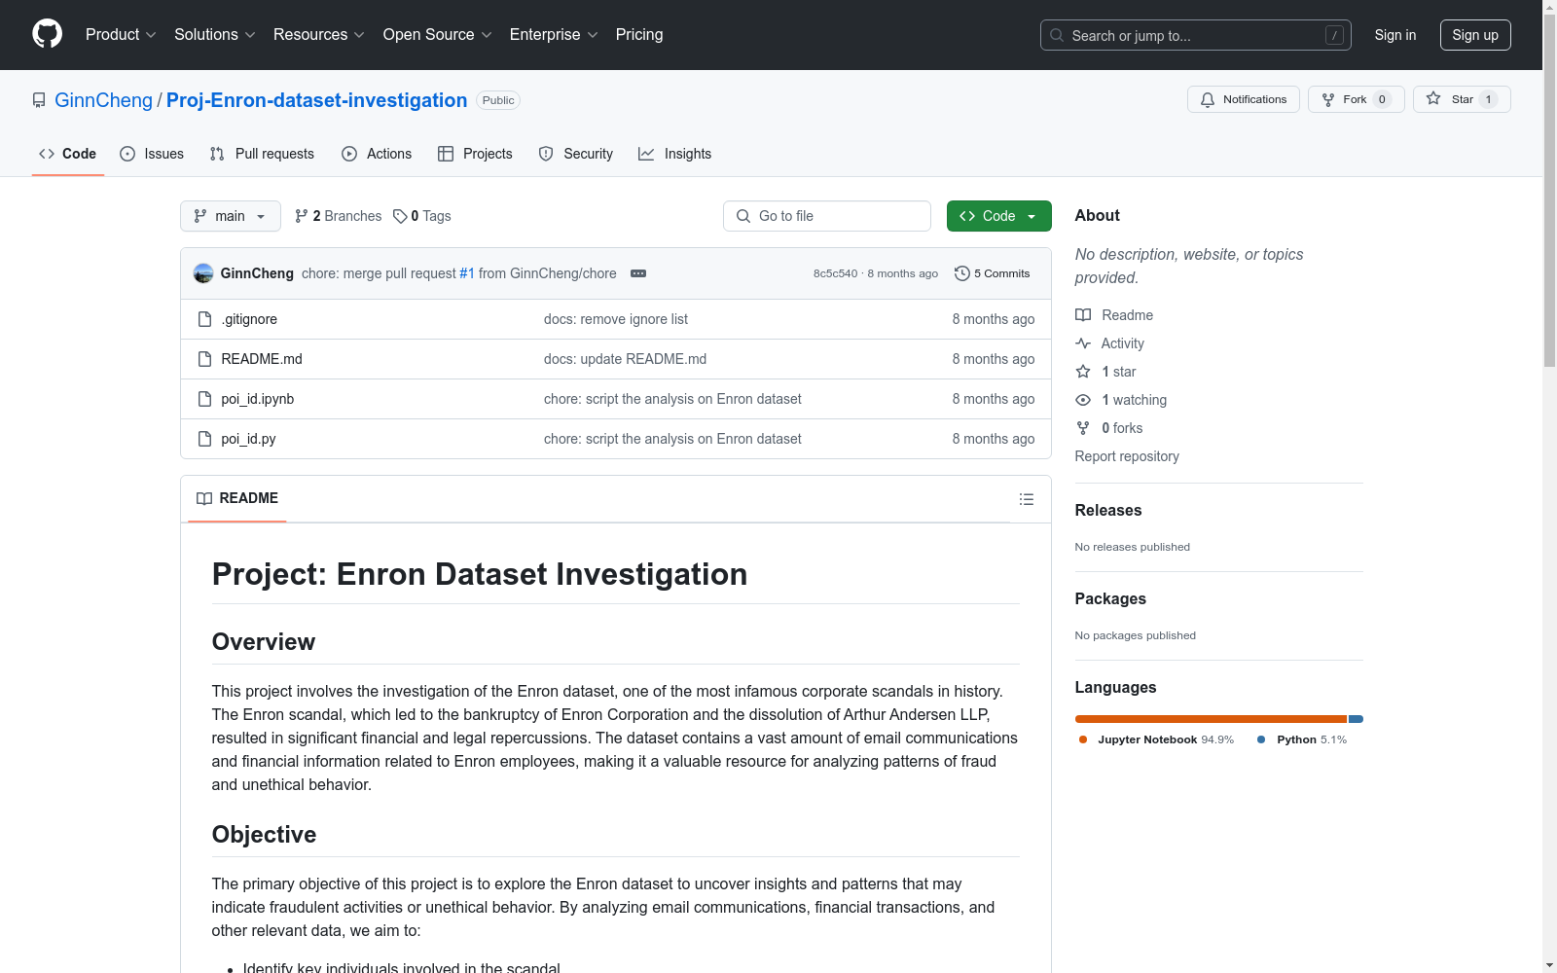Switch to the Issues tab

pyautogui.click(x=152, y=154)
